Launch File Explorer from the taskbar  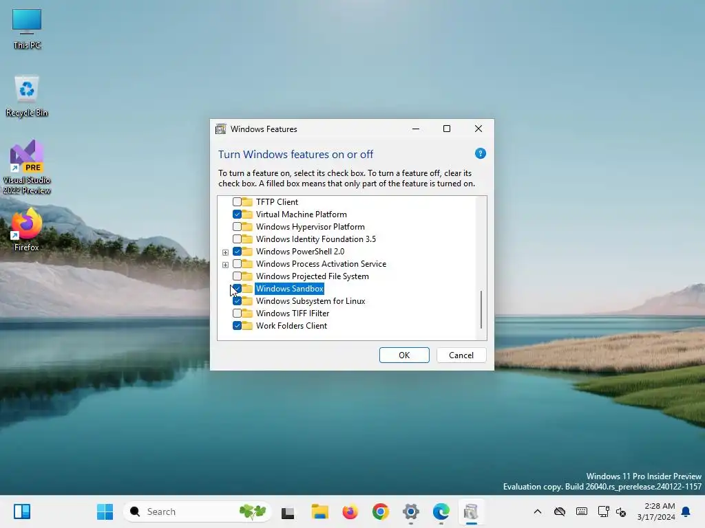319,511
